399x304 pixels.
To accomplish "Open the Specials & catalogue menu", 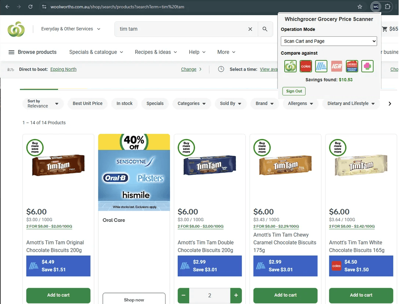I will click(96, 52).
